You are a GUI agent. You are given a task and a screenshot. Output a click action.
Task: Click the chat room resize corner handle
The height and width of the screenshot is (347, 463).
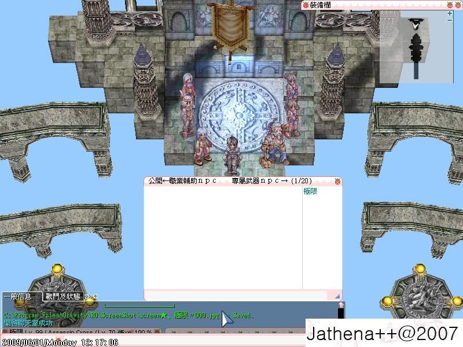(337, 296)
